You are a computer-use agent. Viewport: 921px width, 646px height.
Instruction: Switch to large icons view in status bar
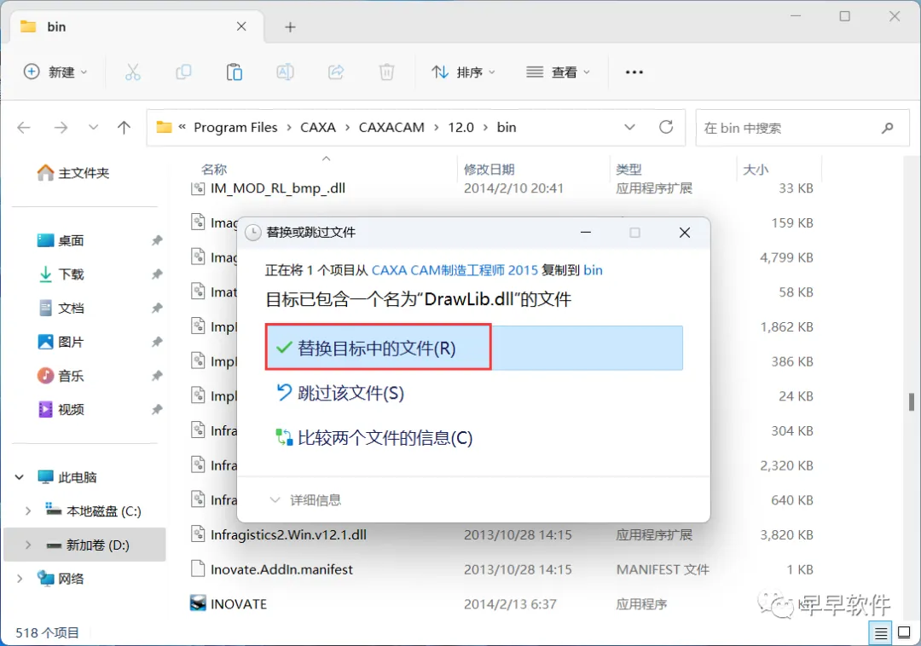point(904,633)
